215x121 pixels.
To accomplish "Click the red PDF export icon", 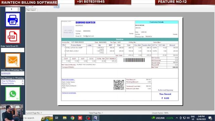I will pyautogui.click(x=13, y=36).
